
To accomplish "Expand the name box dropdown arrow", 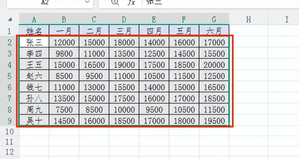I will tap(87, 2).
